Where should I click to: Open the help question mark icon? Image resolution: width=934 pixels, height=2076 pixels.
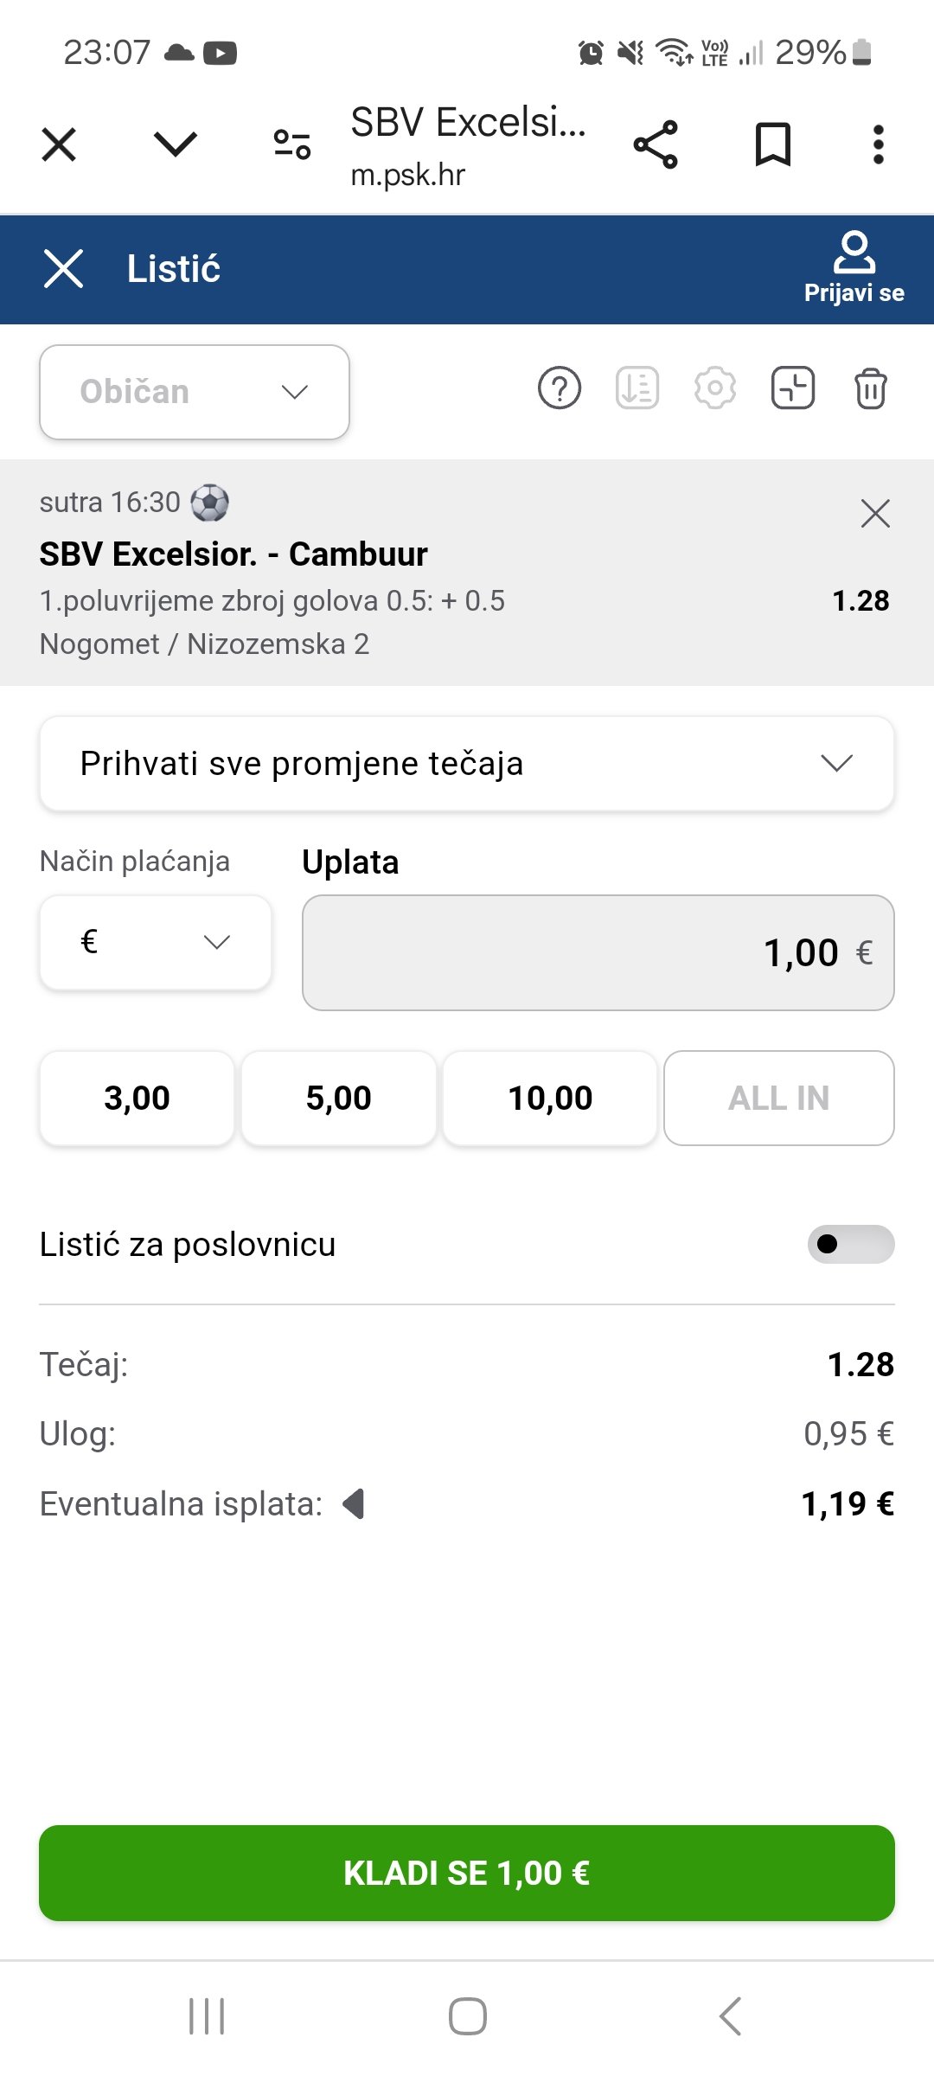[560, 388]
